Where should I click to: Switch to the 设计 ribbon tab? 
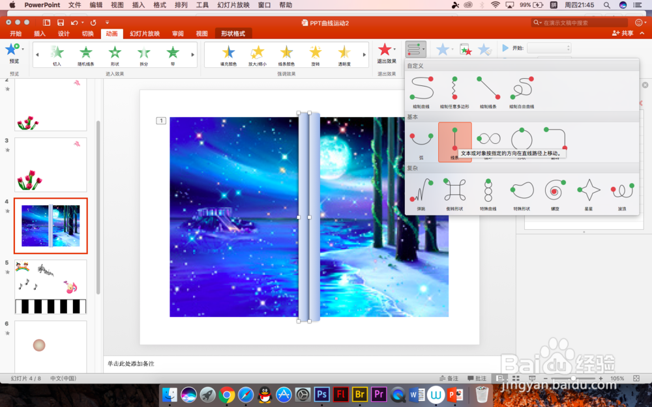64,34
